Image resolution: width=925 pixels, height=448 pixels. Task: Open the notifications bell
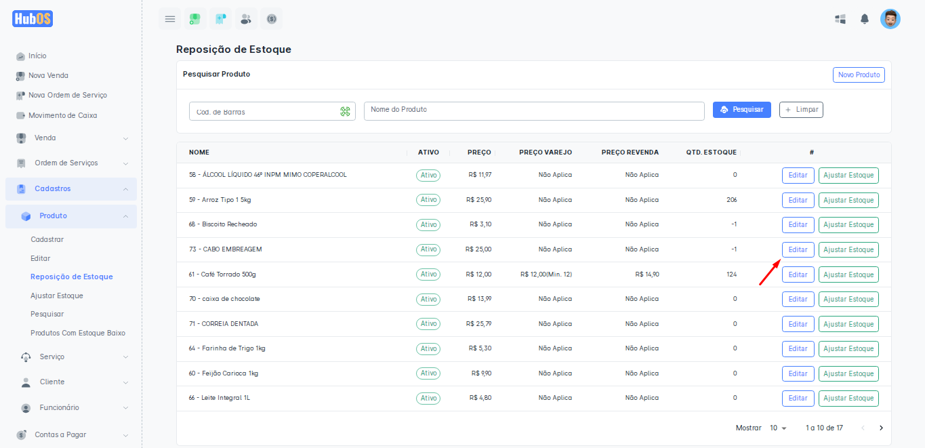pyautogui.click(x=865, y=19)
